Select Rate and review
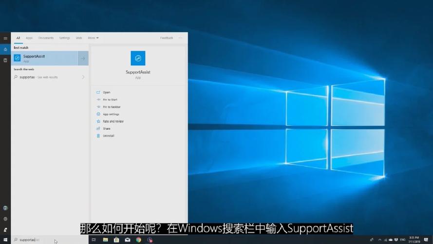This screenshot has width=433, height=244. (x=113, y=121)
